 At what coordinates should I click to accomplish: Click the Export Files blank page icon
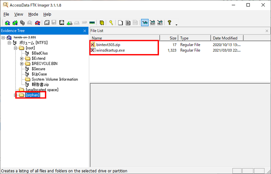coord(121,23)
